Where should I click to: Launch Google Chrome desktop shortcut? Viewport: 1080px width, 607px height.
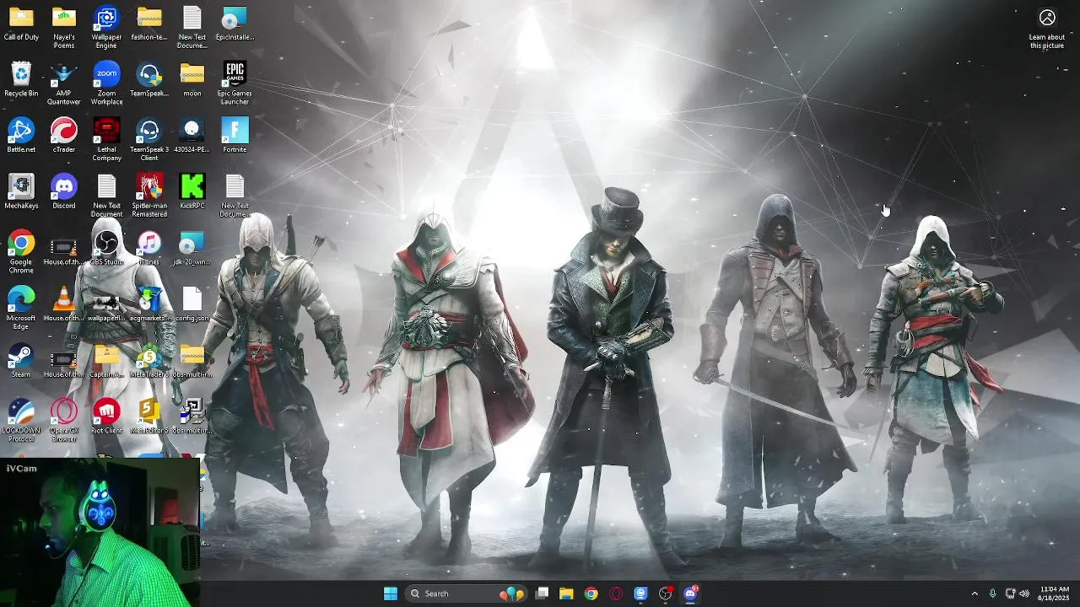coord(21,252)
